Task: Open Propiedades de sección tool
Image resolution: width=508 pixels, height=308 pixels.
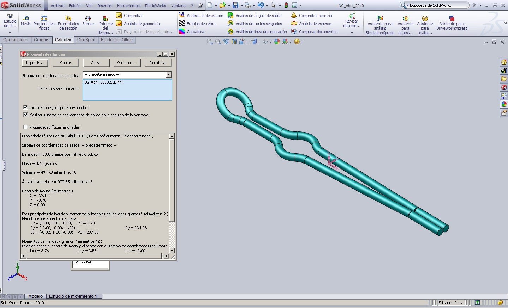Action: click(68, 23)
